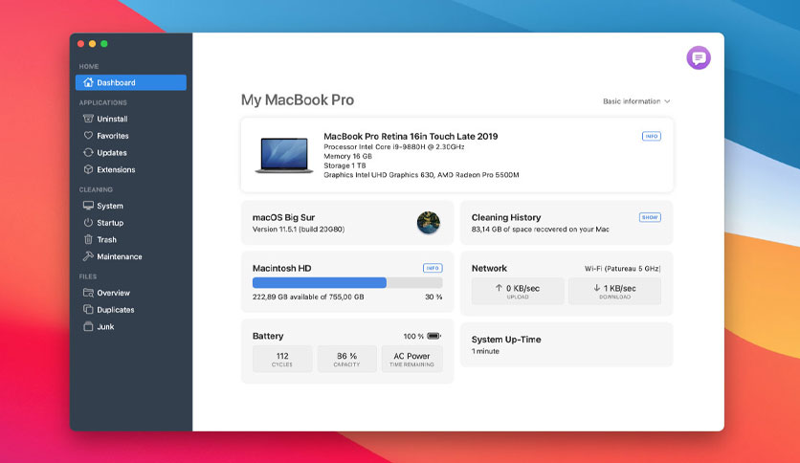Click the Trash bin icon
The height and width of the screenshot is (463, 800).
88,239
